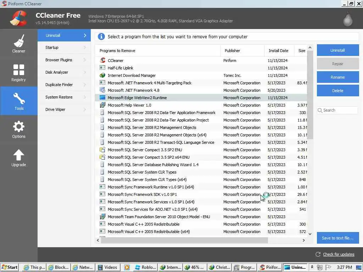
Task: Open the Cleaner section in sidebar
Action: coord(18,44)
